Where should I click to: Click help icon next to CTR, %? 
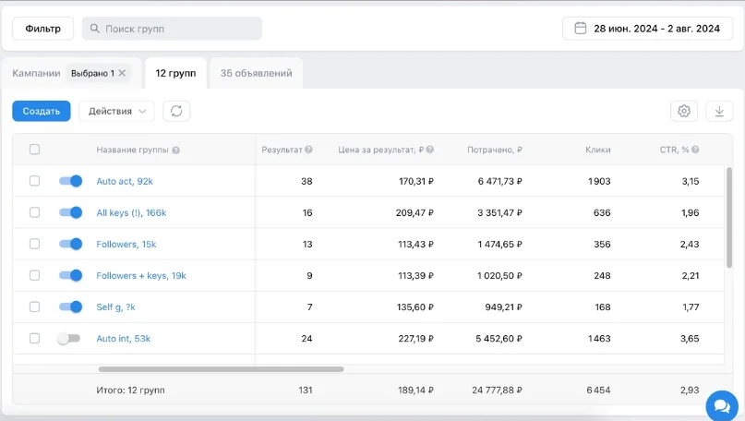coord(695,150)
